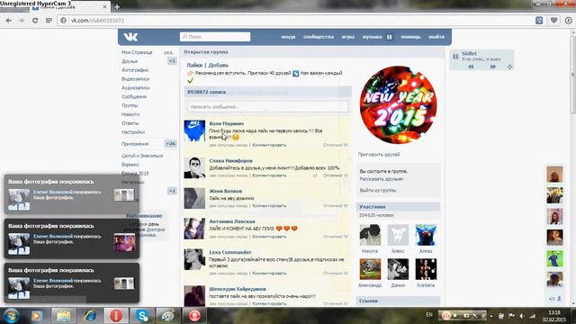Click the VK search field
This screenshot has height=324, width=576.
pyautogui.click(x=215, y=37)
